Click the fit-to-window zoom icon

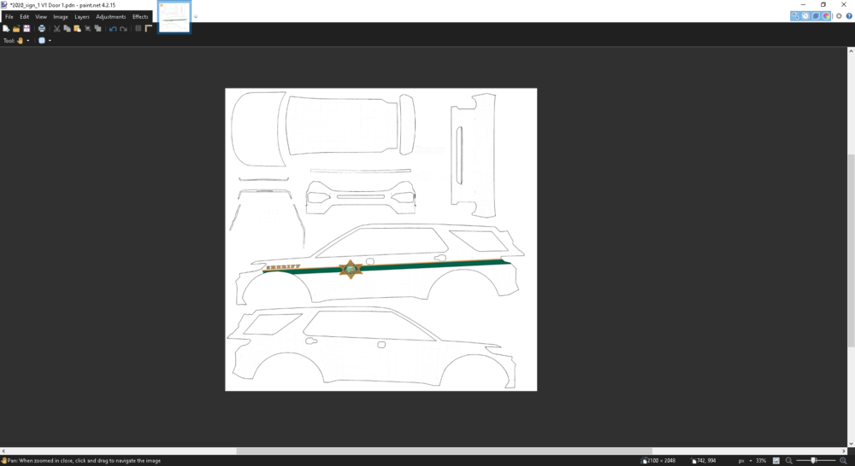[x=776, y=461]
